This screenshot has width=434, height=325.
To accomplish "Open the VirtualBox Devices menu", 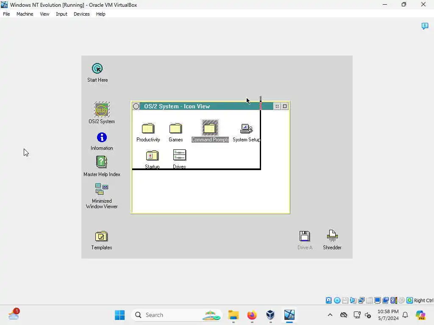I will 82,14.
